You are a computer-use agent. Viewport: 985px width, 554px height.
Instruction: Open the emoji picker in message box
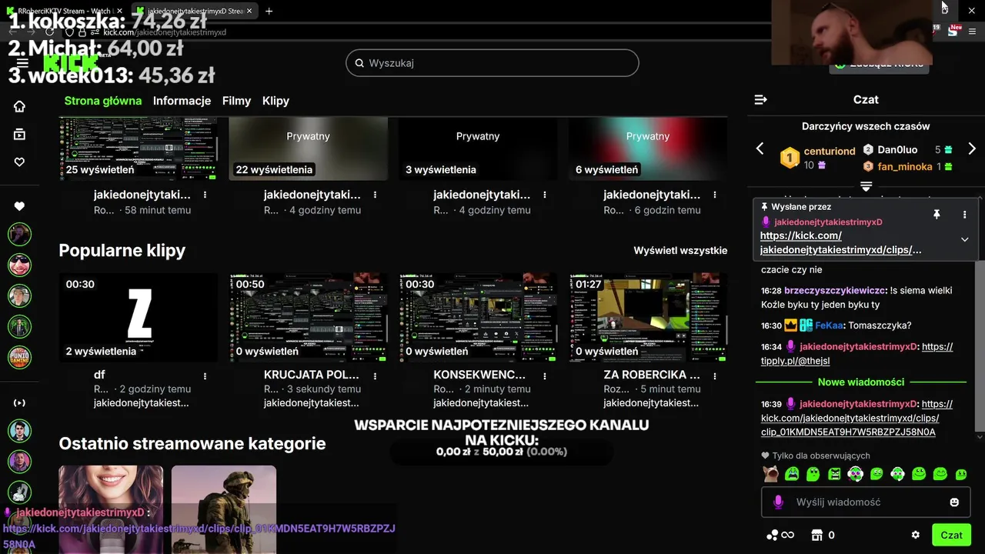click(954, 502)
